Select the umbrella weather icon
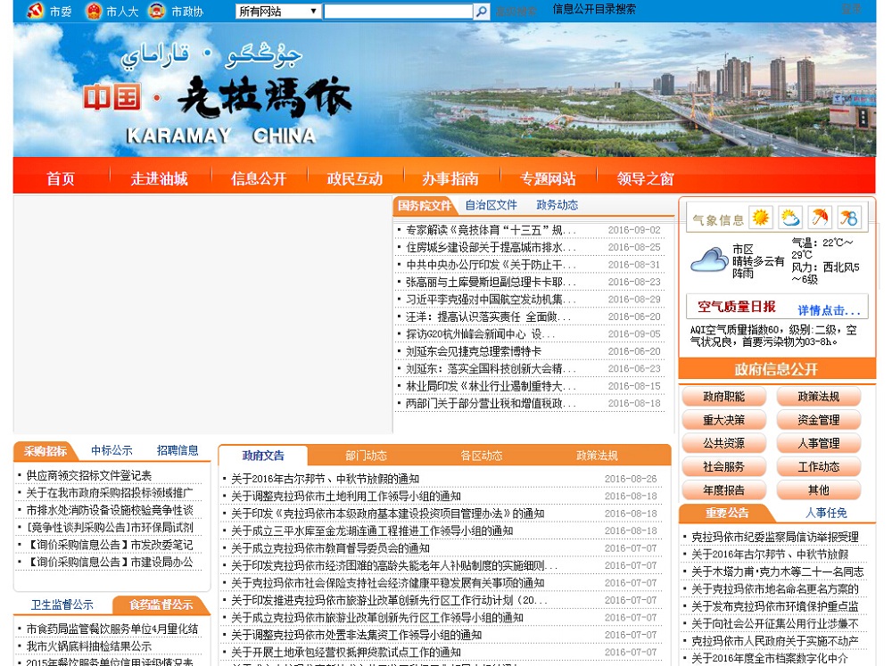Screen dimensions: 892x666 point(820,218)
